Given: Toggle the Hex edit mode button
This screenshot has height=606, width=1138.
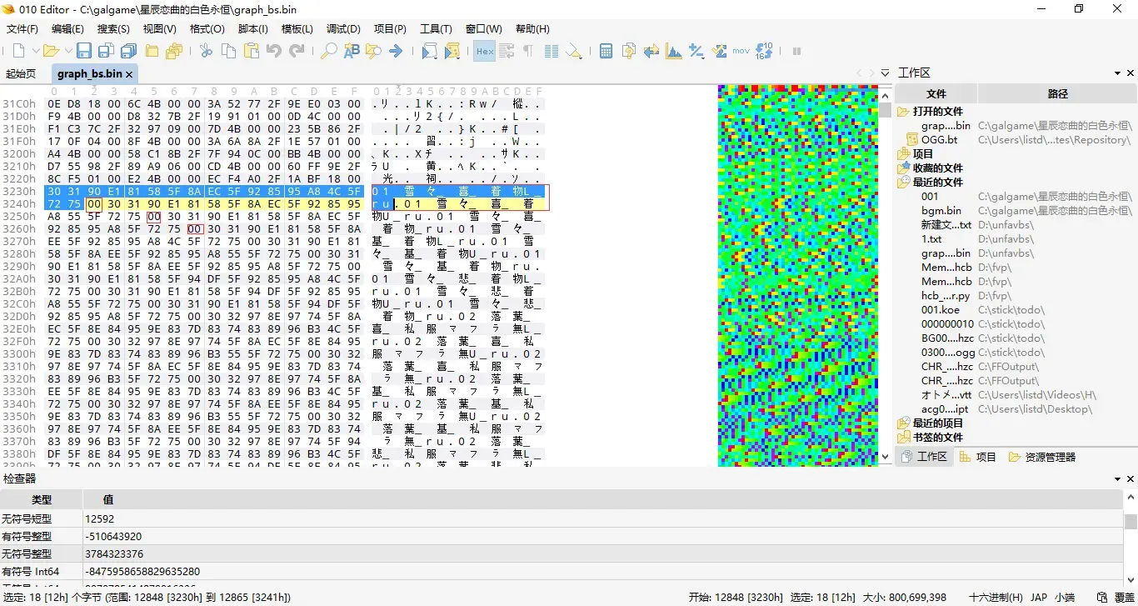Looking at the screenshot, I should click(x=484, y=51).
